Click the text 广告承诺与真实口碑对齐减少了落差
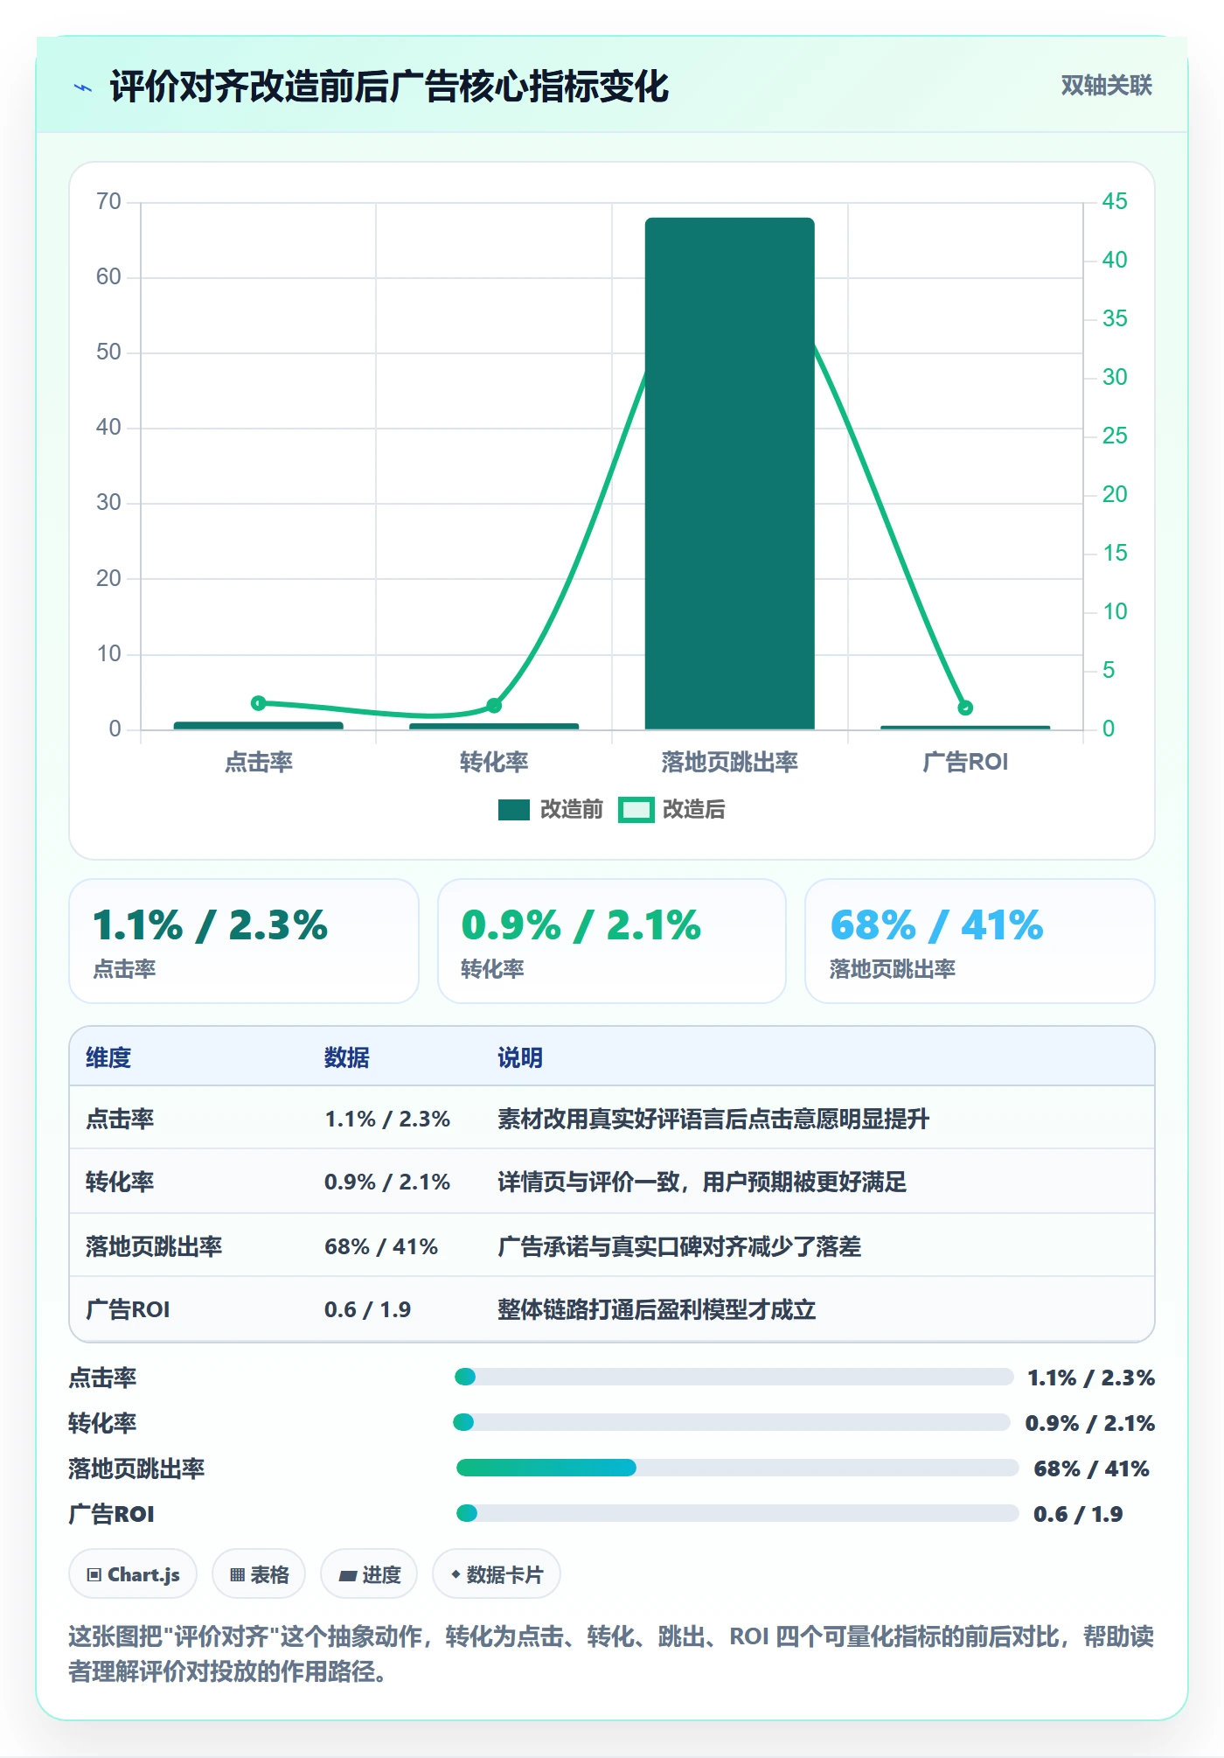The width and height of the screenshot is (1224, 1758). tap(679, 1246)
